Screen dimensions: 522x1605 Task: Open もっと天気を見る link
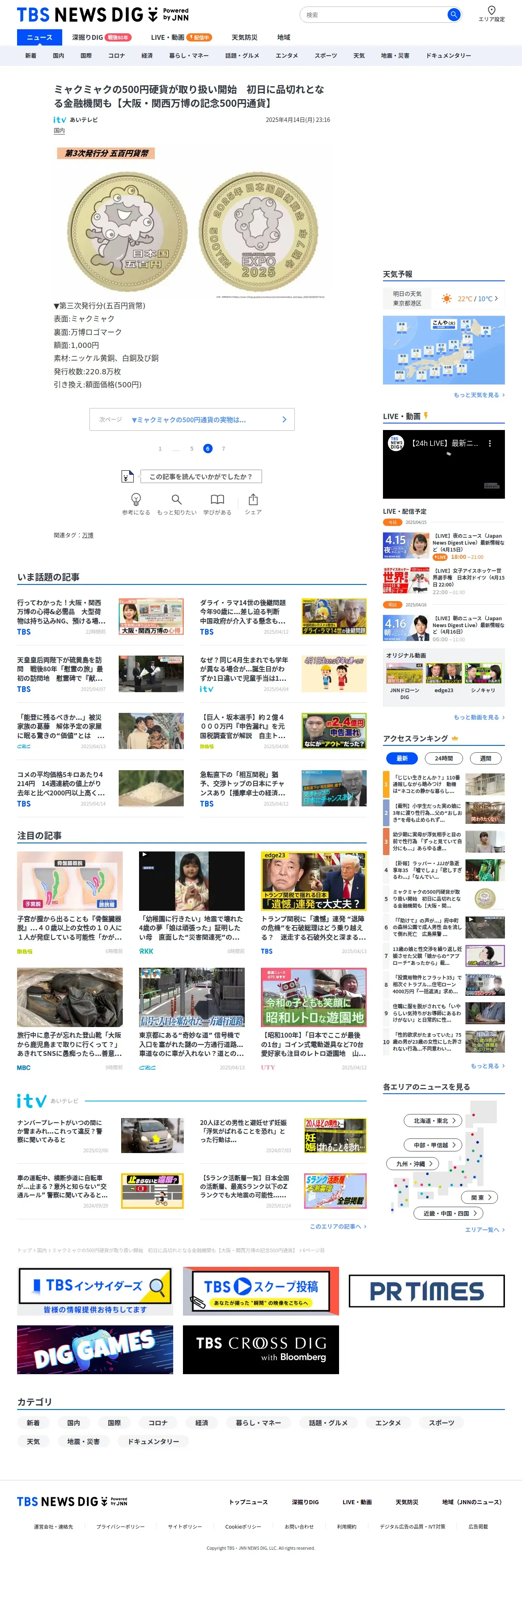pos(479,395)
